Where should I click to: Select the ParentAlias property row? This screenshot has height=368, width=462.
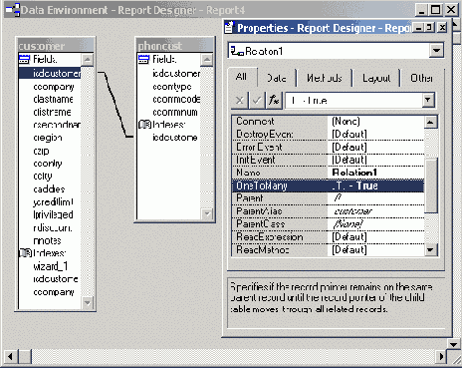[328, 211]
